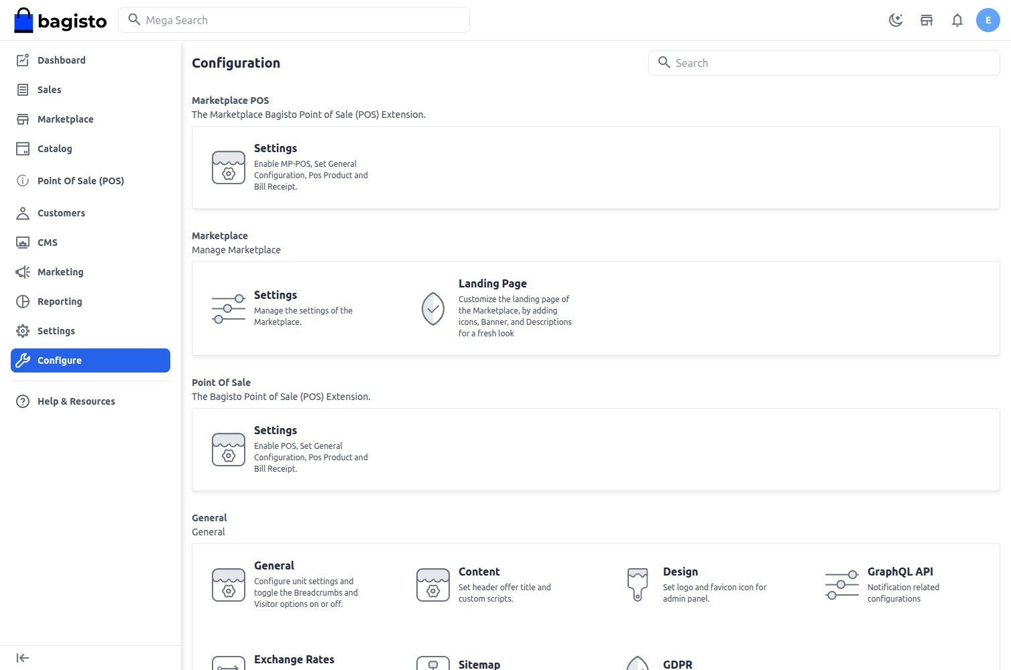1011x670 pixels.
Task: Focus the Configuration Search field
Action: pyautogui.click(x=824, y=63)
